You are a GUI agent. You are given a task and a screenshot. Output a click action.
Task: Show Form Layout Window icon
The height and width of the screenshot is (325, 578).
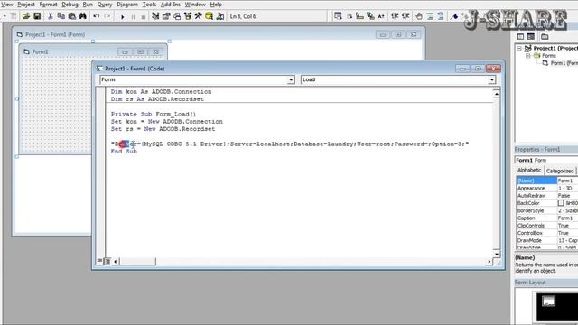click(177, 16)
